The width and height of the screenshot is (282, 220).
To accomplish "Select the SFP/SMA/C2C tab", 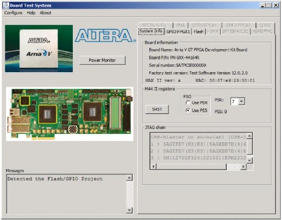I will coord(235,32).
